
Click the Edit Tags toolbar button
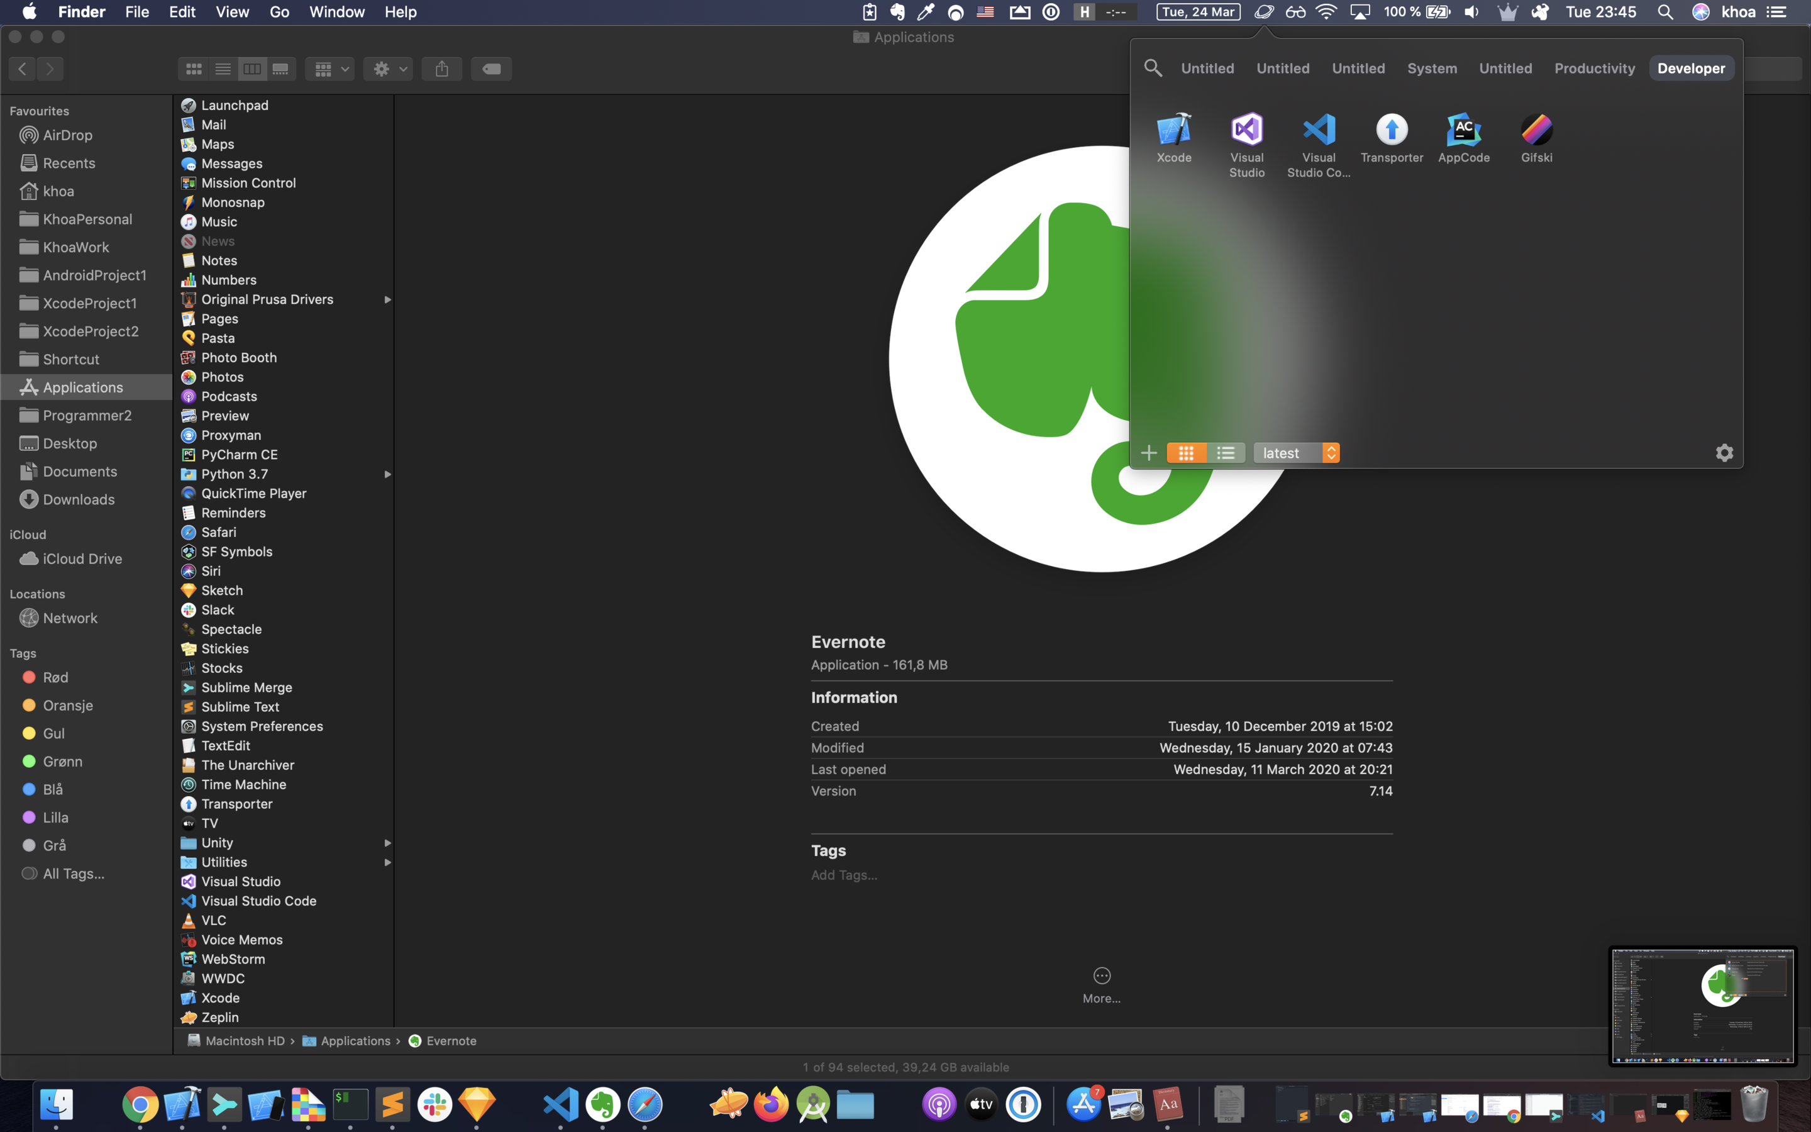point(491,69)
